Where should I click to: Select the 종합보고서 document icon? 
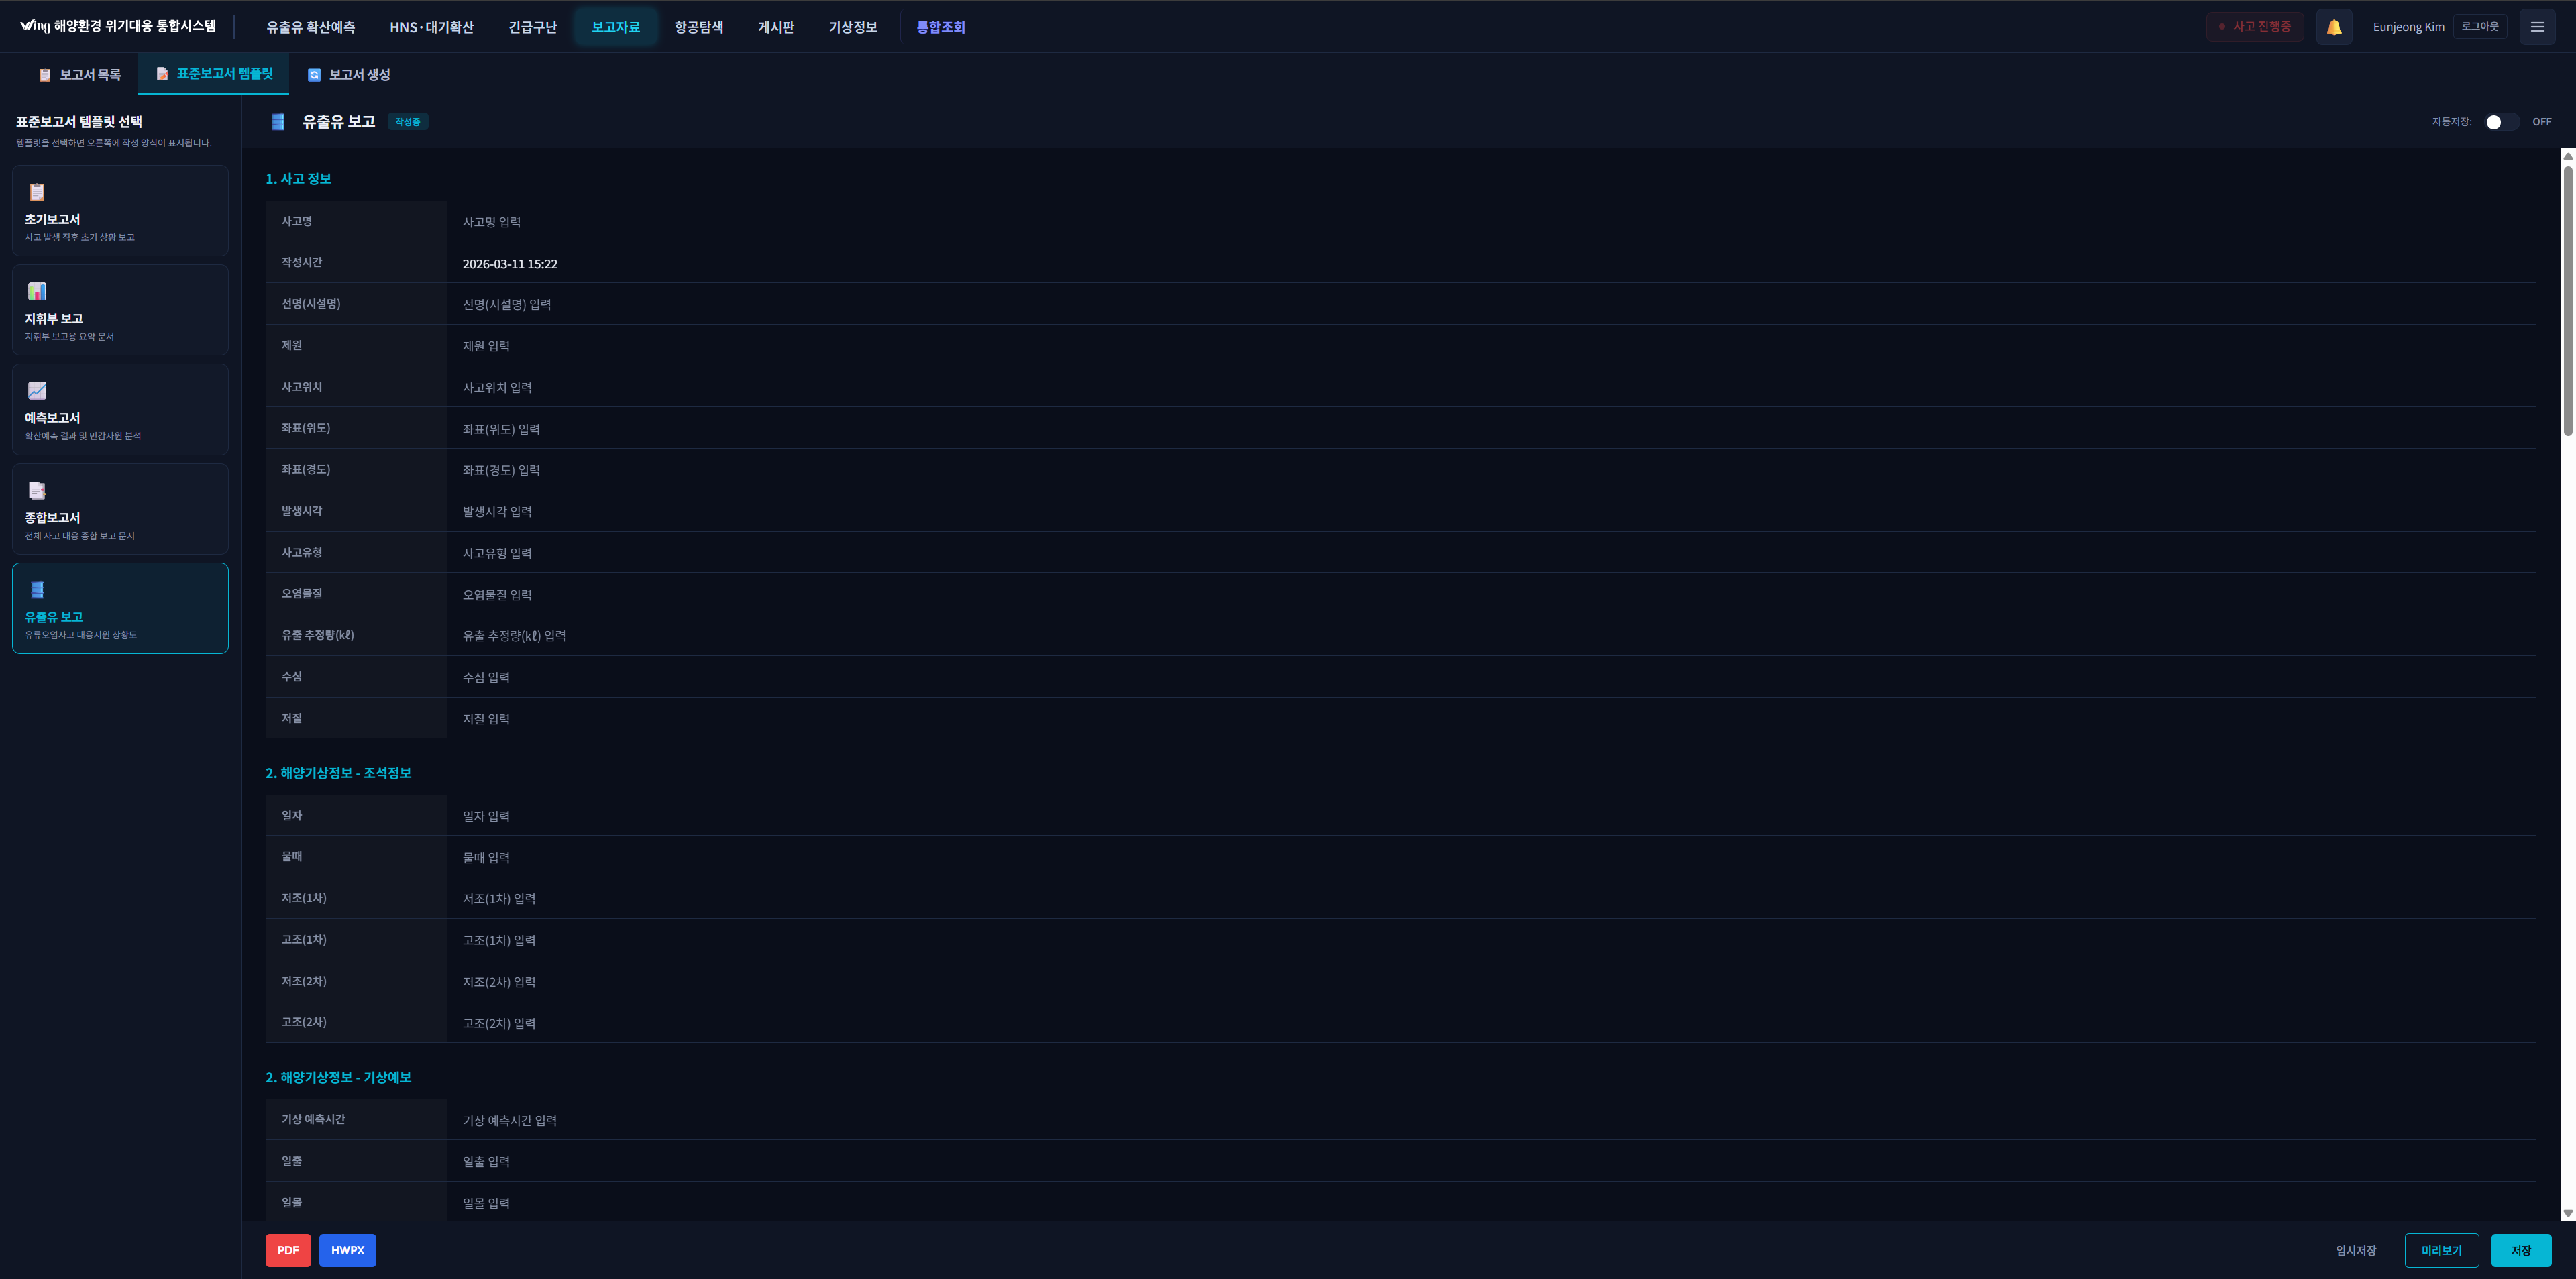point(37,490)
